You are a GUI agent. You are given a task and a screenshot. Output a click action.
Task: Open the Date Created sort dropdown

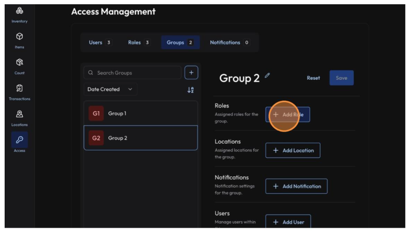(x=110, y=89)
